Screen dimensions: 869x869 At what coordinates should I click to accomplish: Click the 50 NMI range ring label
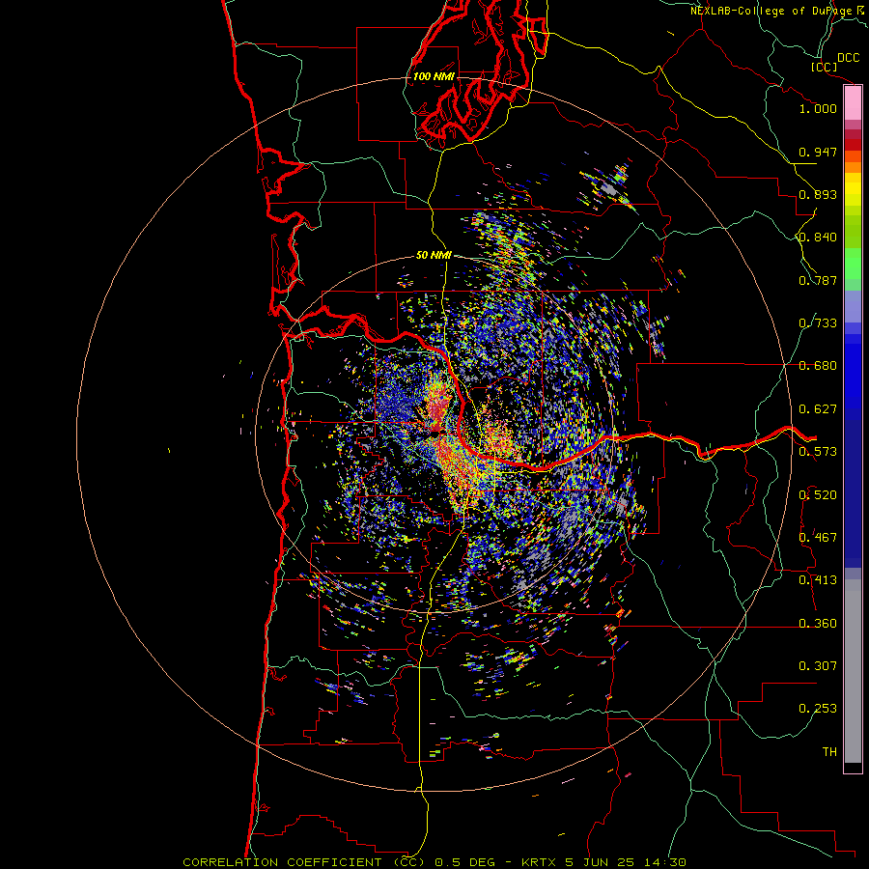434,255
